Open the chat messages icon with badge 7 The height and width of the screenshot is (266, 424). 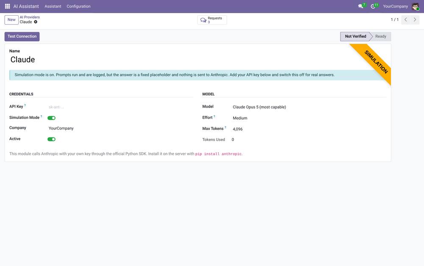(x=362, y=6)
